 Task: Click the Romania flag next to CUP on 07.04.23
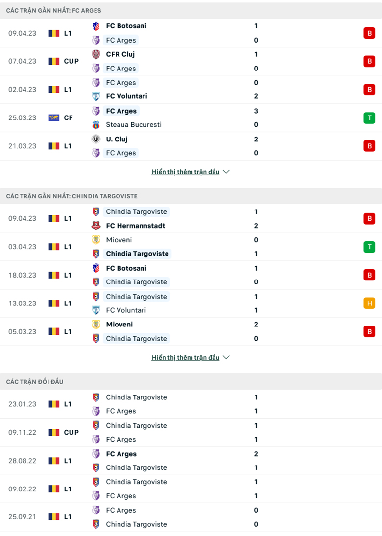click(54, 61)
